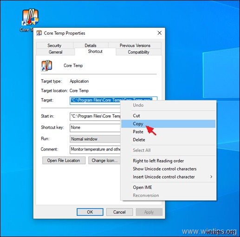
Task: Open the Run dropdown showing Normal window
Action: pos(95,139)
